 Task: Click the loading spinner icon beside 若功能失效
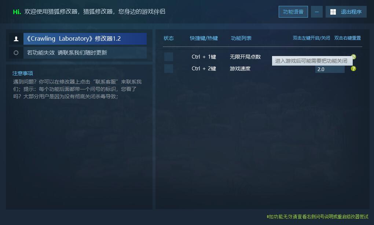16,53
